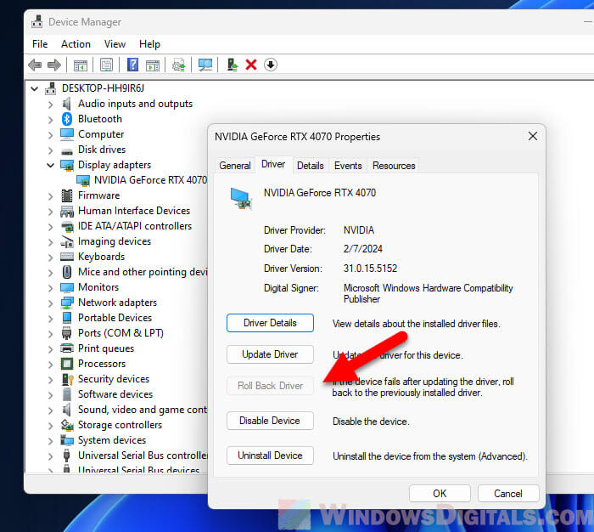Click the driver date 2/7/2024 value
The image size is (594, 532).
(363, 249)
